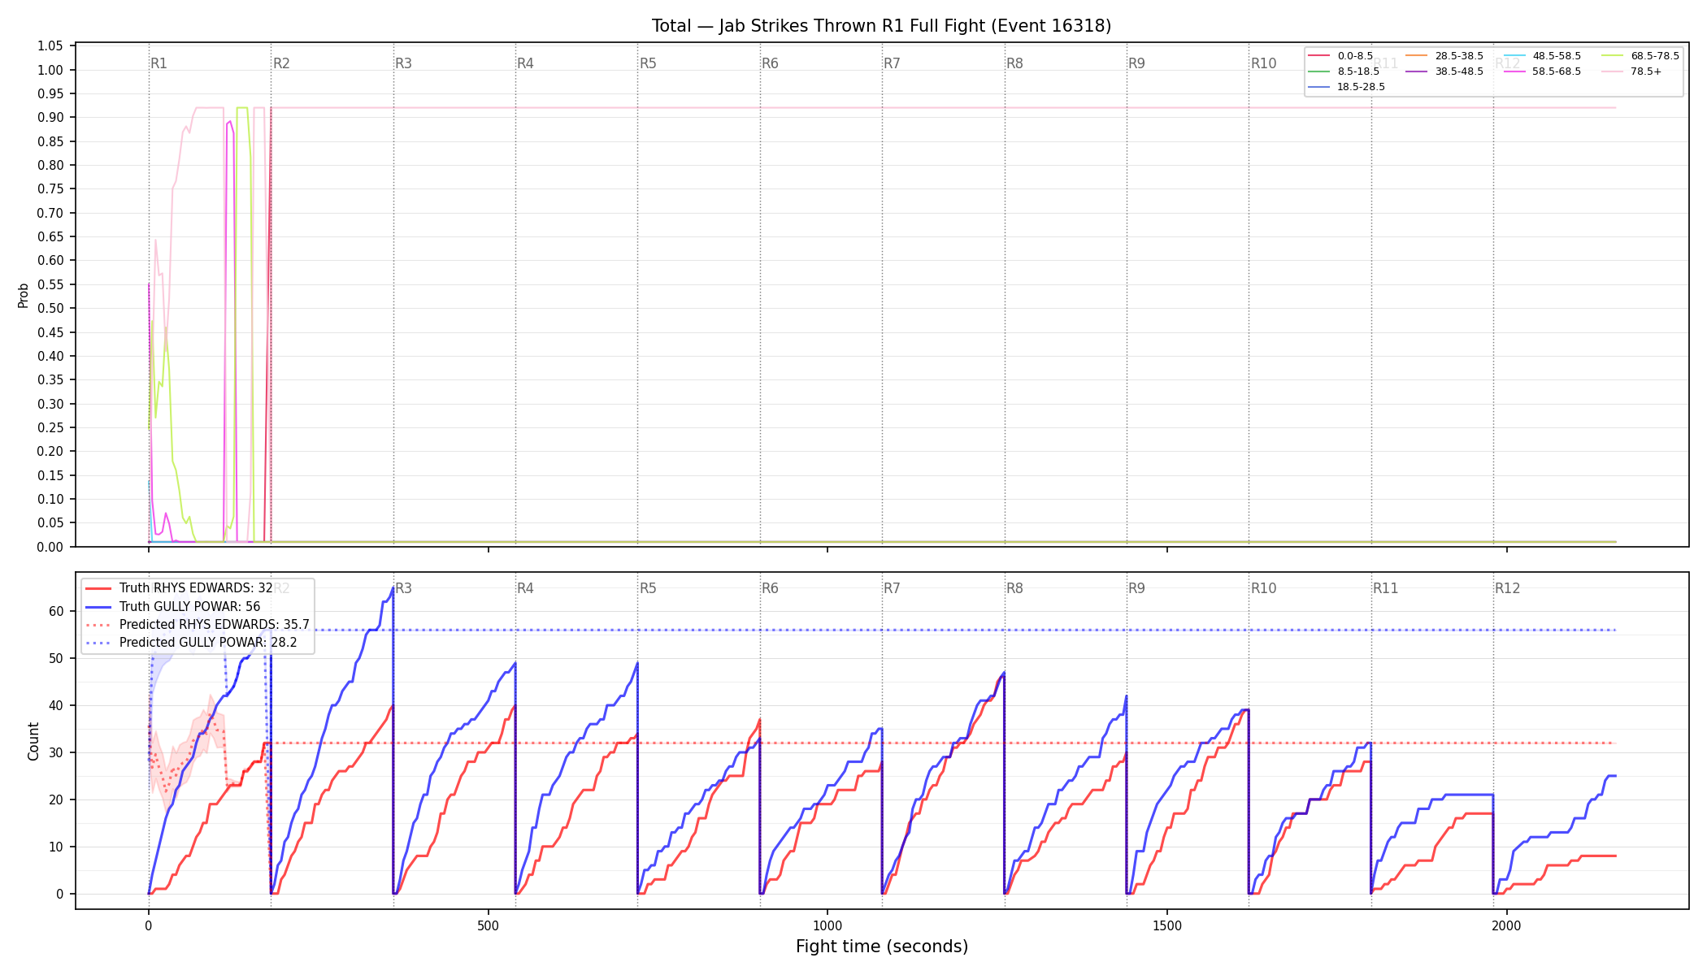
Task: Select the '78.5+' legend entry
Action: click(x=1631, y=71)
